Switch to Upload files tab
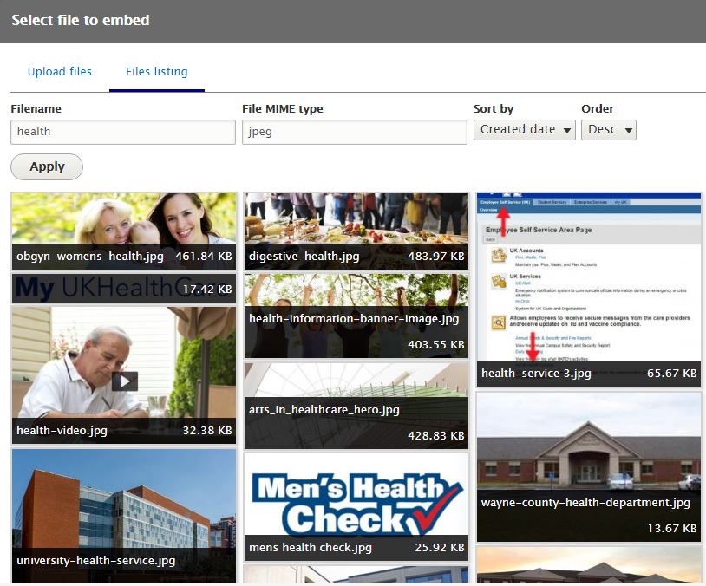This screenshot has height=586, width=706. coord(60,72)
